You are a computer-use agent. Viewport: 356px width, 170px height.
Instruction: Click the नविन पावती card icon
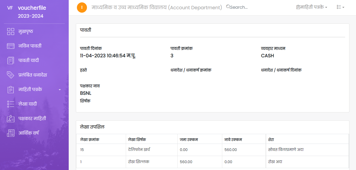point(11,46)
